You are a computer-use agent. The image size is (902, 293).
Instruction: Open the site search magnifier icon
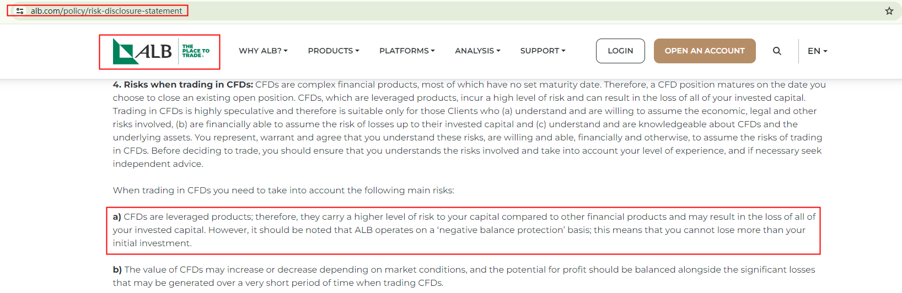click(777, 51)
